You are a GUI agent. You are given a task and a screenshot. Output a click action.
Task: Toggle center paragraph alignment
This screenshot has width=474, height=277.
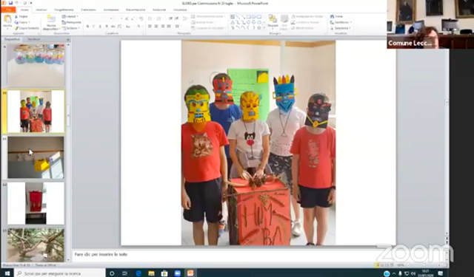click(156, 27)
